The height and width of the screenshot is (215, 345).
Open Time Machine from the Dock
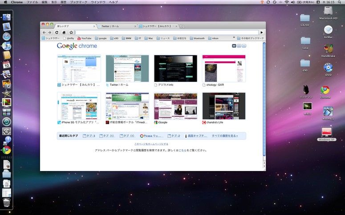pyautogui.click(x=7, y=122)
